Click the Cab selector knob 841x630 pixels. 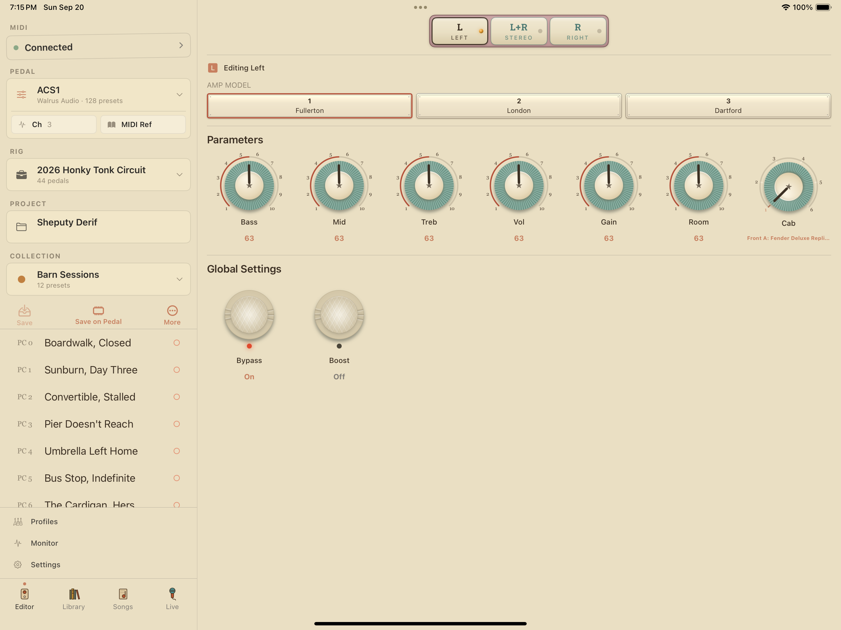coord(789,186)
